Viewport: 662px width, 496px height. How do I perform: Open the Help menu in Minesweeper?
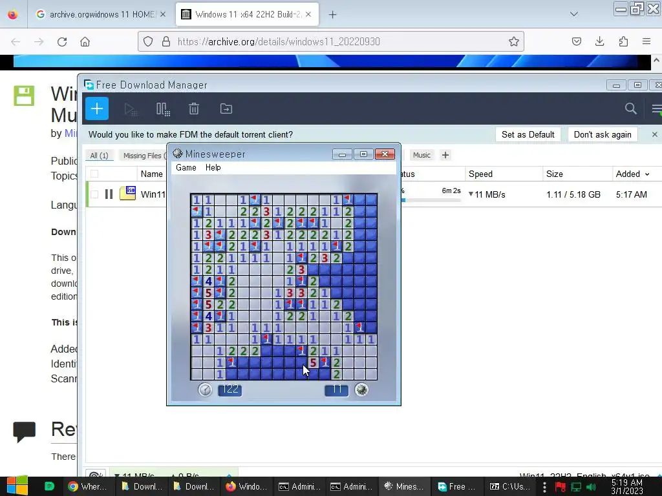click(x=213, y=167)
